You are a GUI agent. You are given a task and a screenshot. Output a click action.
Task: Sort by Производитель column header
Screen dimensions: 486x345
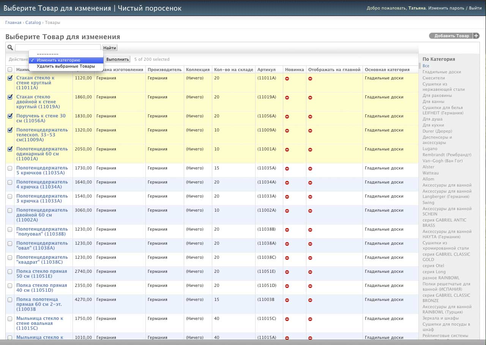(x=165, y=70)
